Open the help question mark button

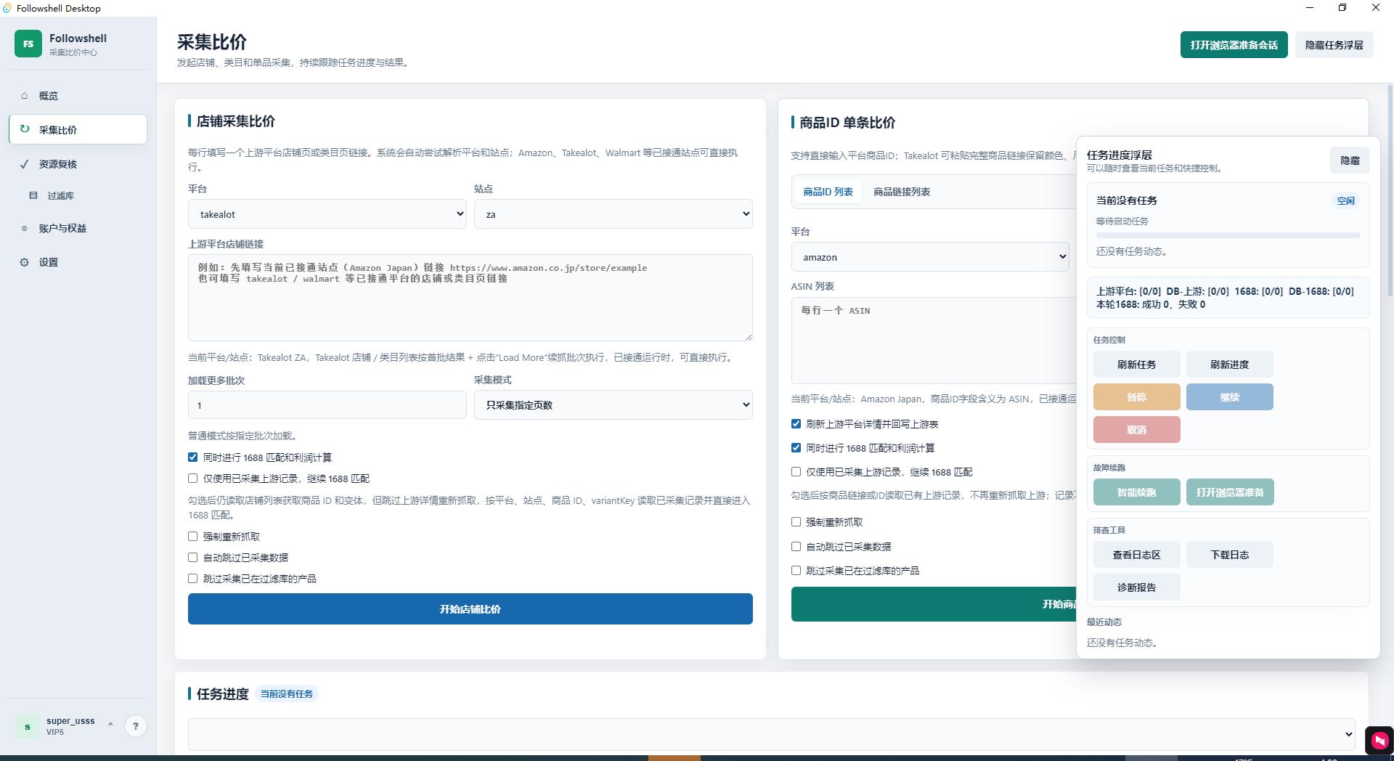136,726
